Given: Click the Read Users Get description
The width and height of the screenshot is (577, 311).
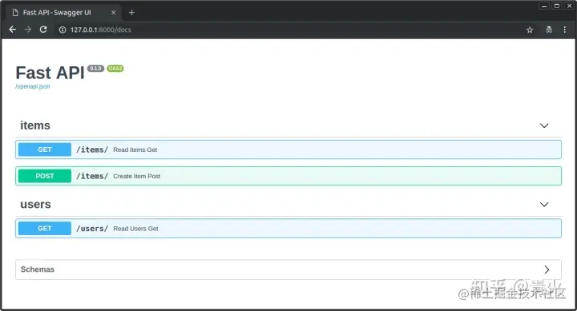Looking at the screenshot, I should tap(135, 229).
